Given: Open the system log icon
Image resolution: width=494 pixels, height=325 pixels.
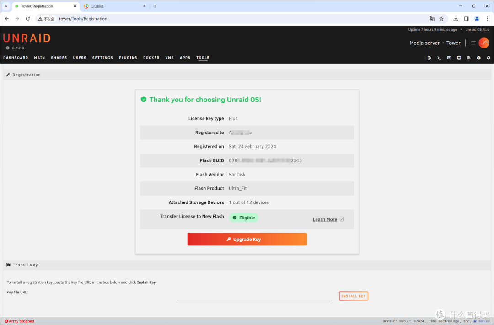Looking at the screenshot, I should [x=469, y=58].
